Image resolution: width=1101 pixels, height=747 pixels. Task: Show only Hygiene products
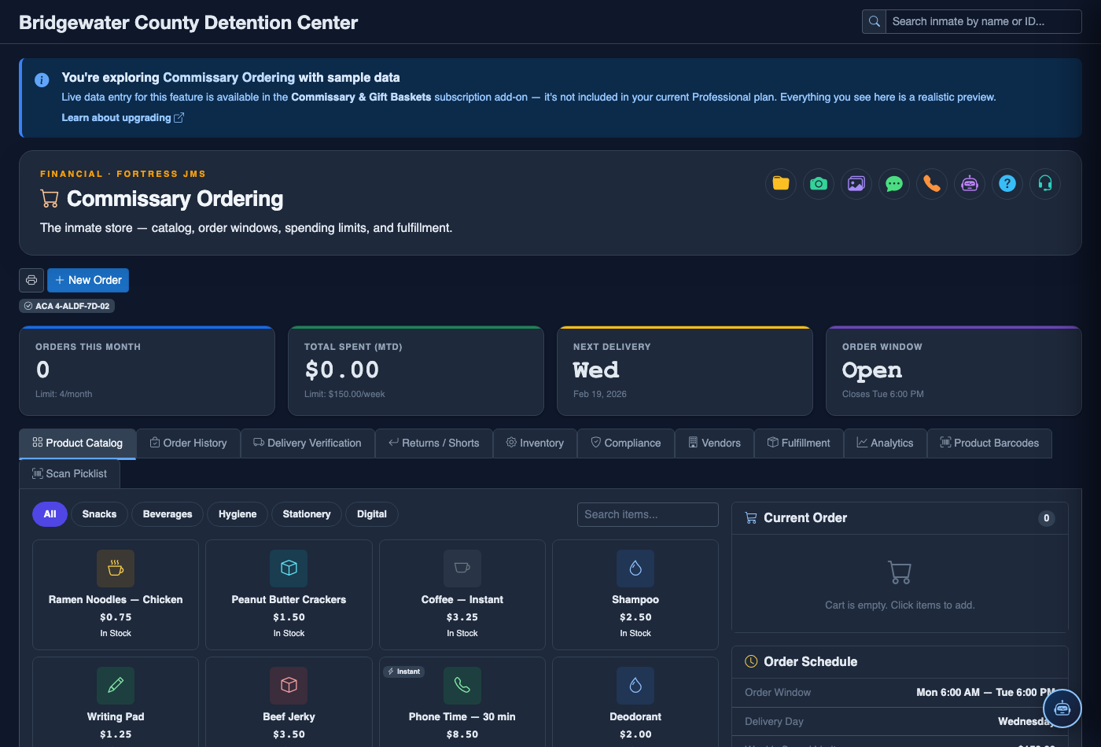tap(238, 514)
